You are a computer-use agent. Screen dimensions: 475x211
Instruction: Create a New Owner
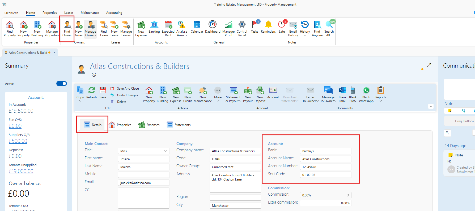click(78, 29)
